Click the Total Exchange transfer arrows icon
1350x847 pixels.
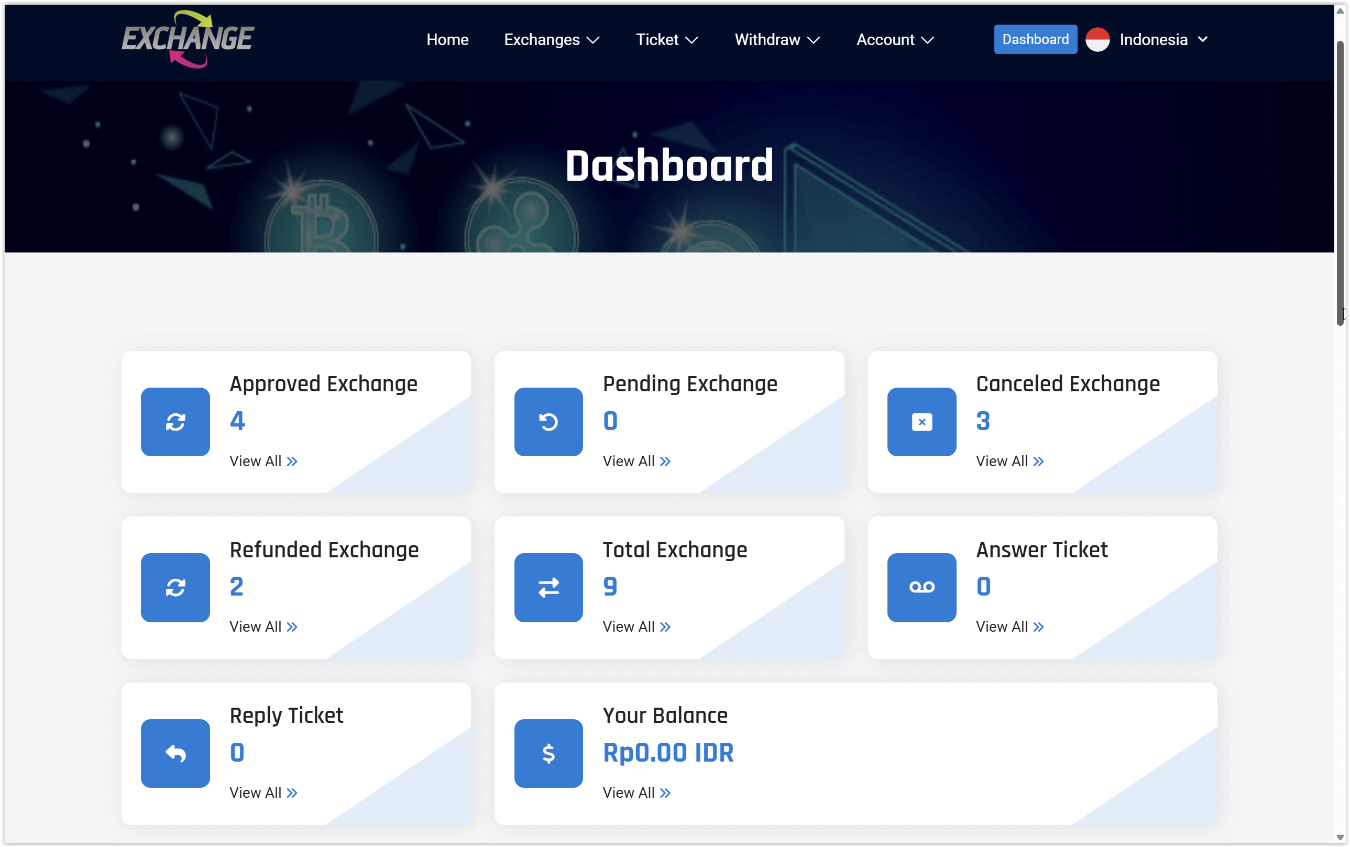click(x=548, y=588)
